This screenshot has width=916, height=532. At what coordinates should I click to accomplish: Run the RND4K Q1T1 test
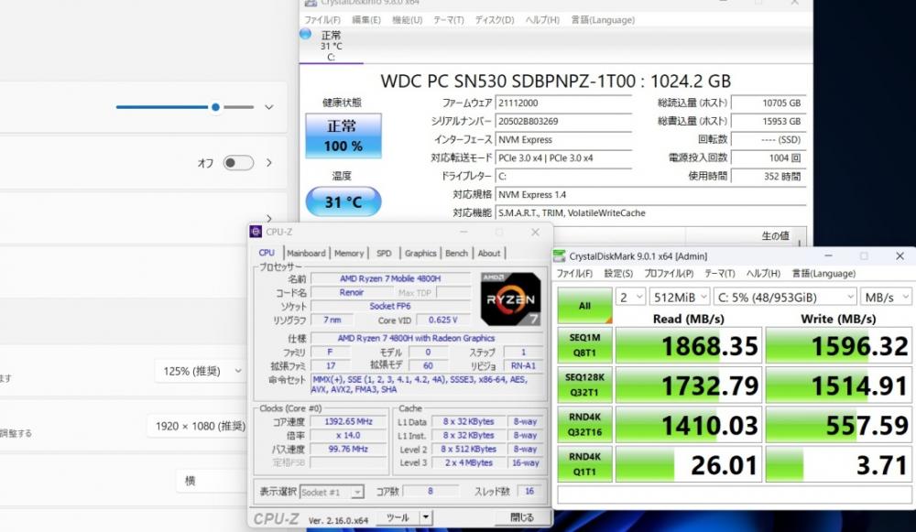(x=584, y=464)
